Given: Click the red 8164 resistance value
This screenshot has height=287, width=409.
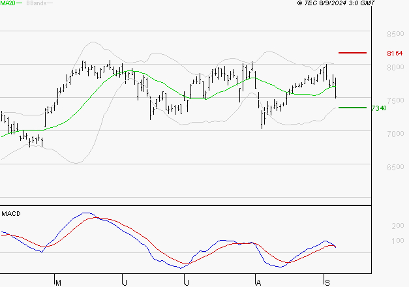Looking at the screenshot, I should [395, 53].
